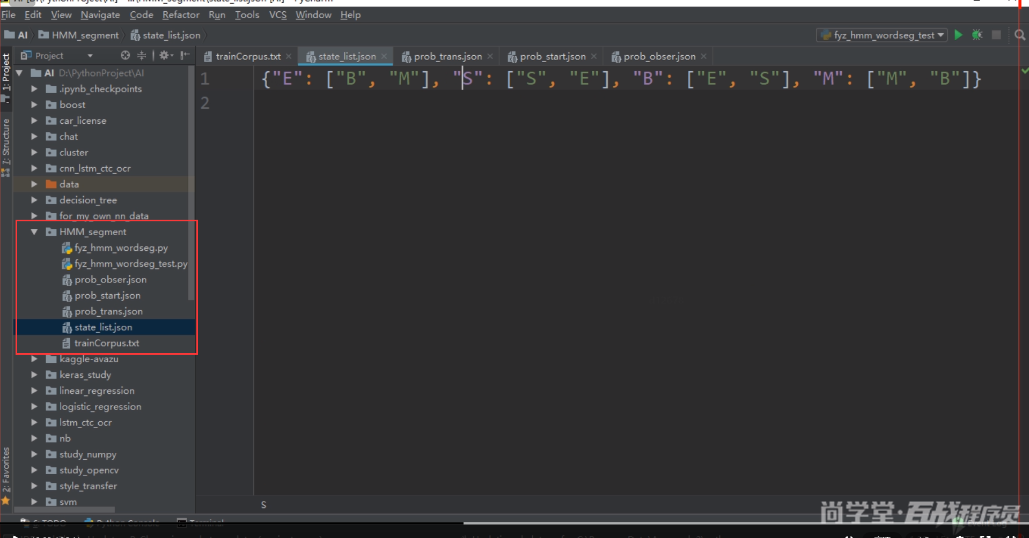The image size is (1029, 538).
Task: Collapse all with the Project panel icon
Action: tap(142, 55)
